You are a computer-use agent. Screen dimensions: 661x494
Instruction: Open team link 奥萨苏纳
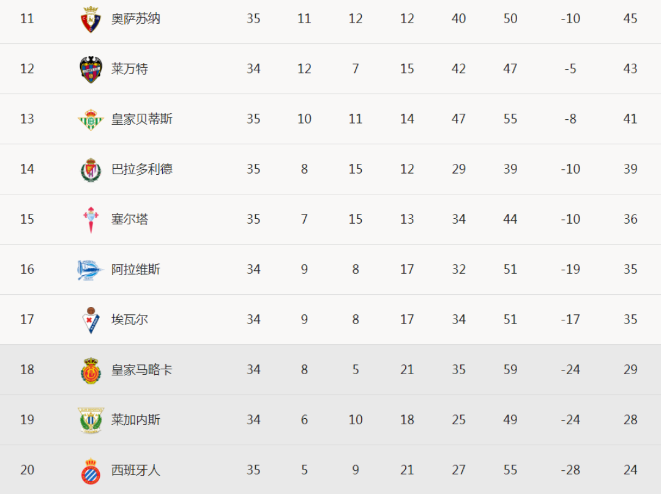(x=136, y=19)
